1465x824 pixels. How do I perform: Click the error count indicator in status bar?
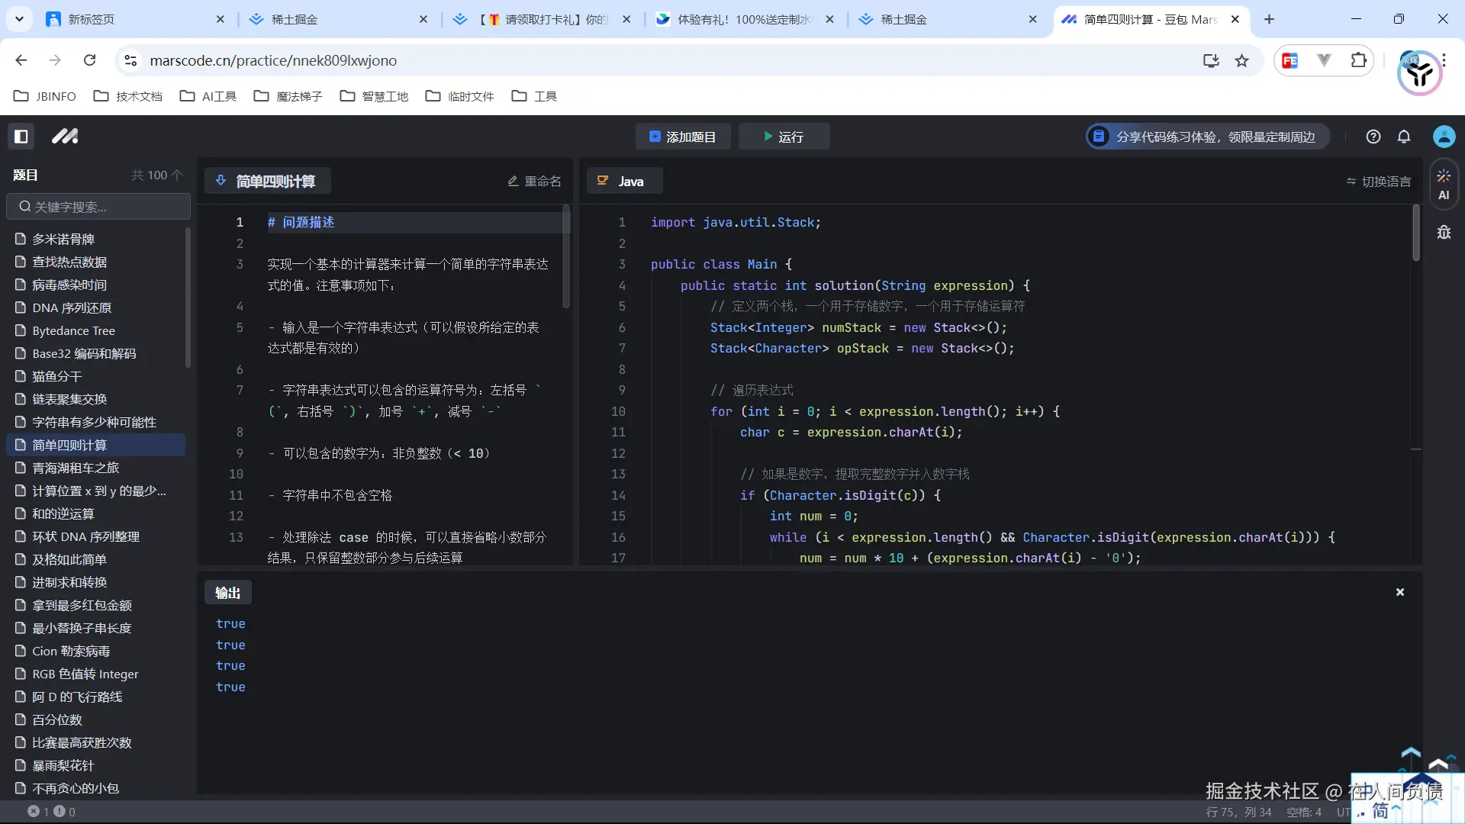34,812
